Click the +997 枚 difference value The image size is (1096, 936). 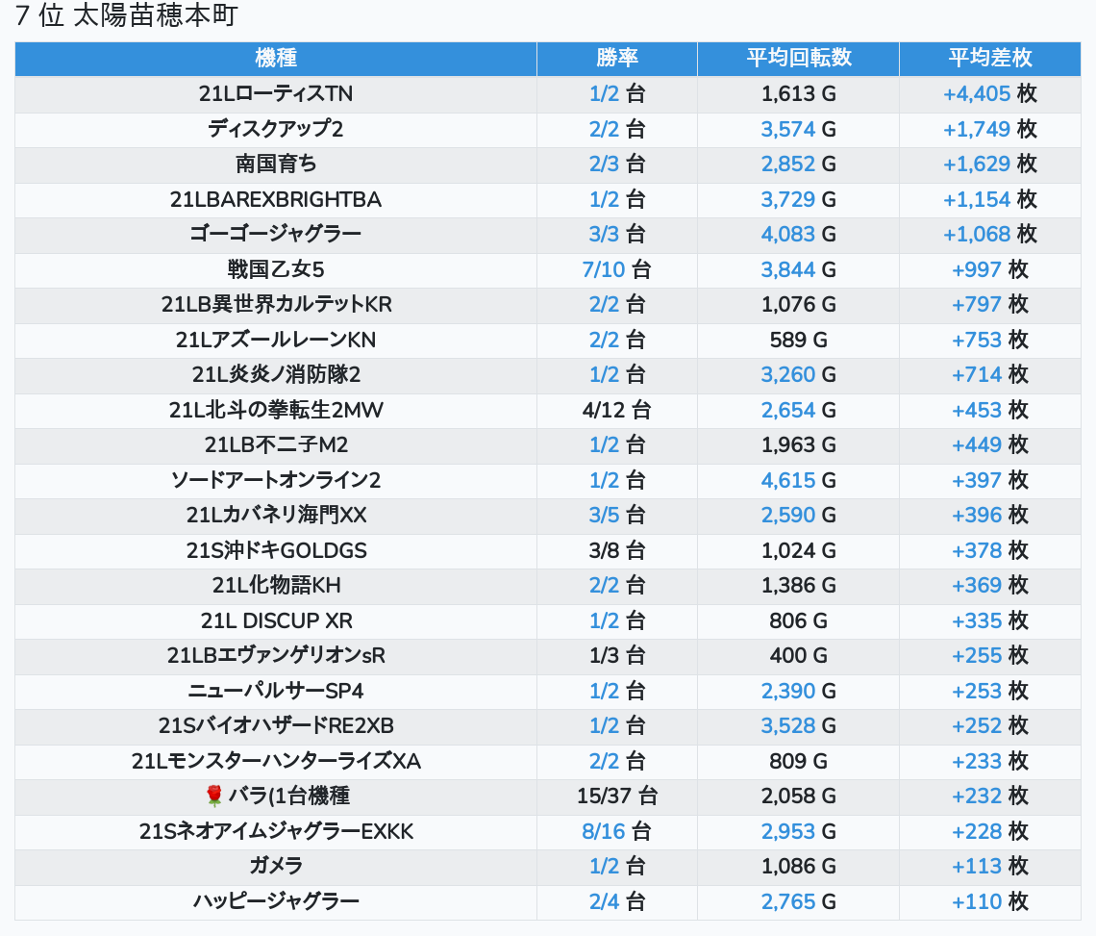(989, 269)
